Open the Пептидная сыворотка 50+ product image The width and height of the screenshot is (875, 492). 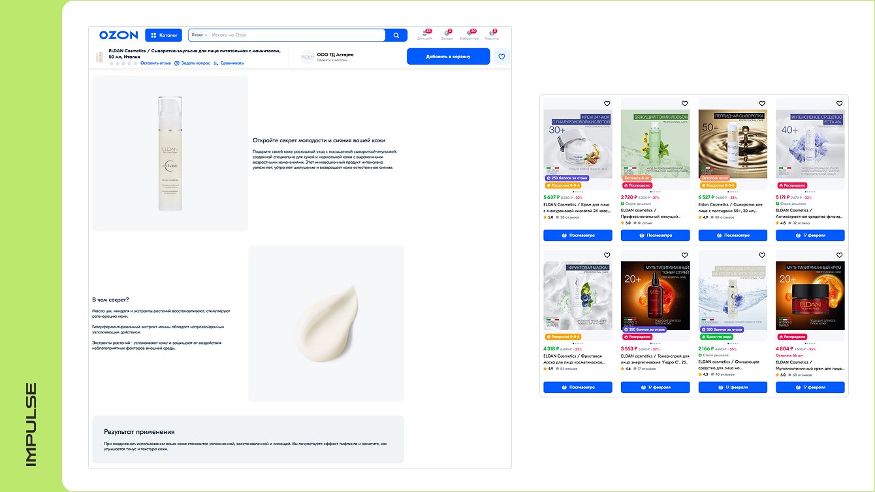coord(733,144)
